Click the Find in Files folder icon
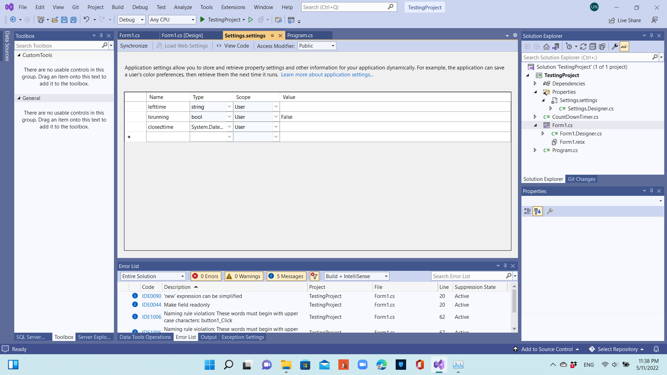 click(278, 20)
